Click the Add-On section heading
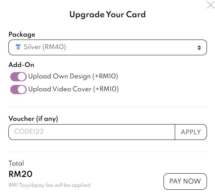215x193 pixels. point(21,65)
